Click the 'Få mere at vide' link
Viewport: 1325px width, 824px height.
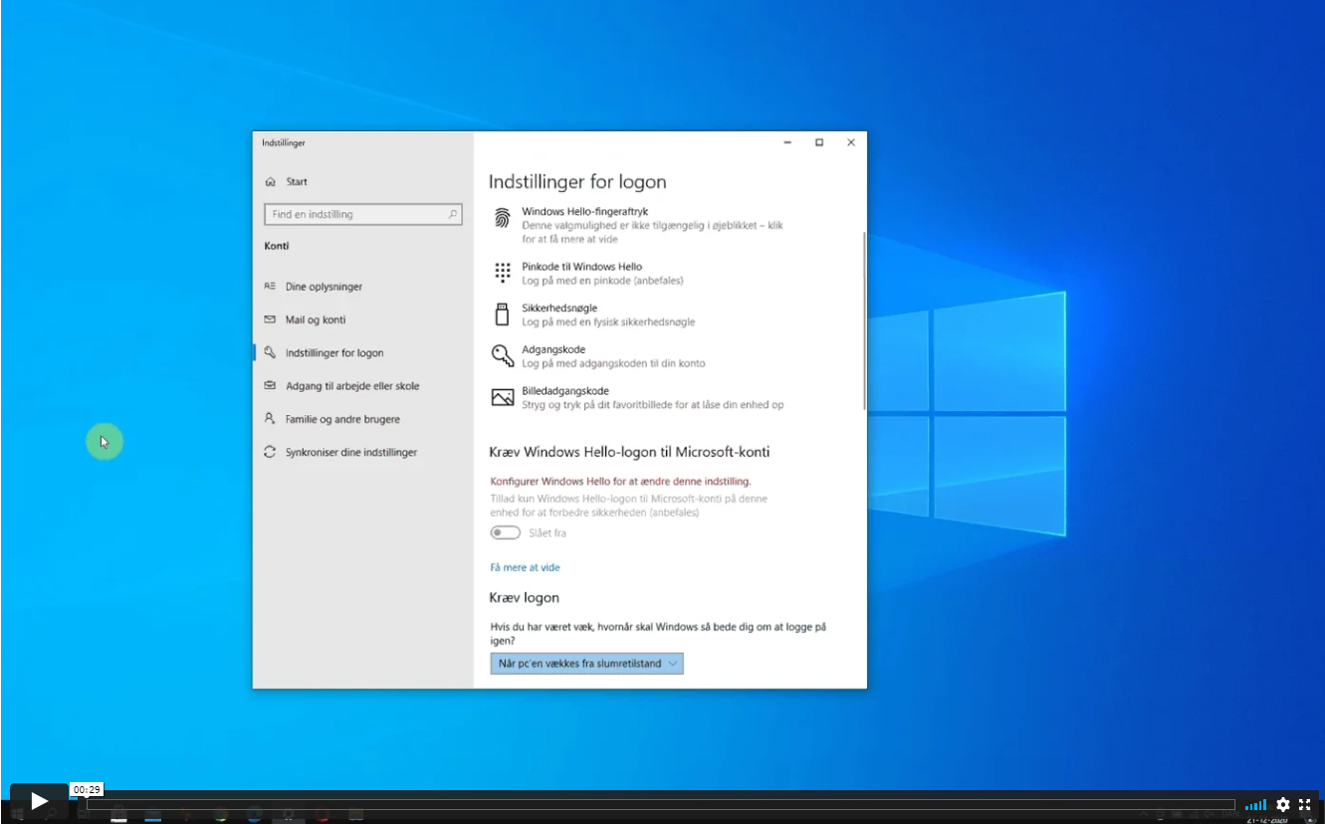tap(525, 567)
